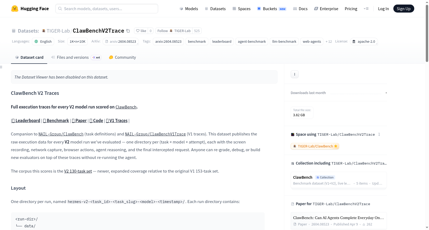Click the page vertical scrollbar thumb
The width and height of the screenshot is (429, 230).
pyautogui.click(x=427, y=33)
